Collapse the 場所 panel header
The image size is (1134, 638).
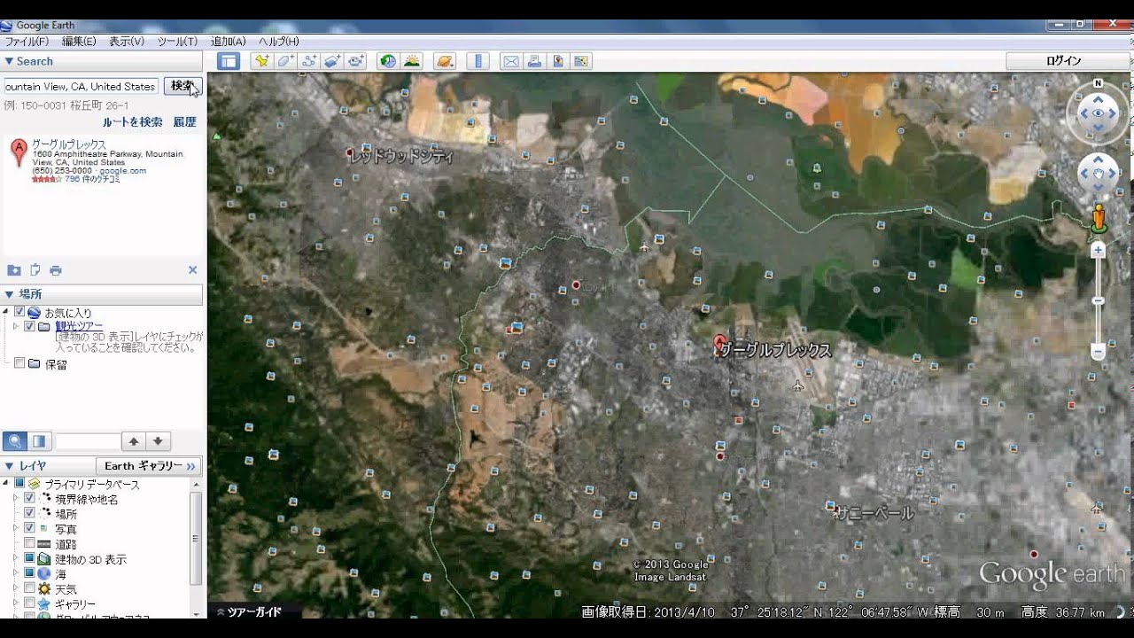[x=102, y=294]
